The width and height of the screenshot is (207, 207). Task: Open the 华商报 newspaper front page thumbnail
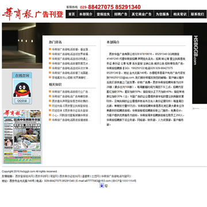[x=22, y=136]
